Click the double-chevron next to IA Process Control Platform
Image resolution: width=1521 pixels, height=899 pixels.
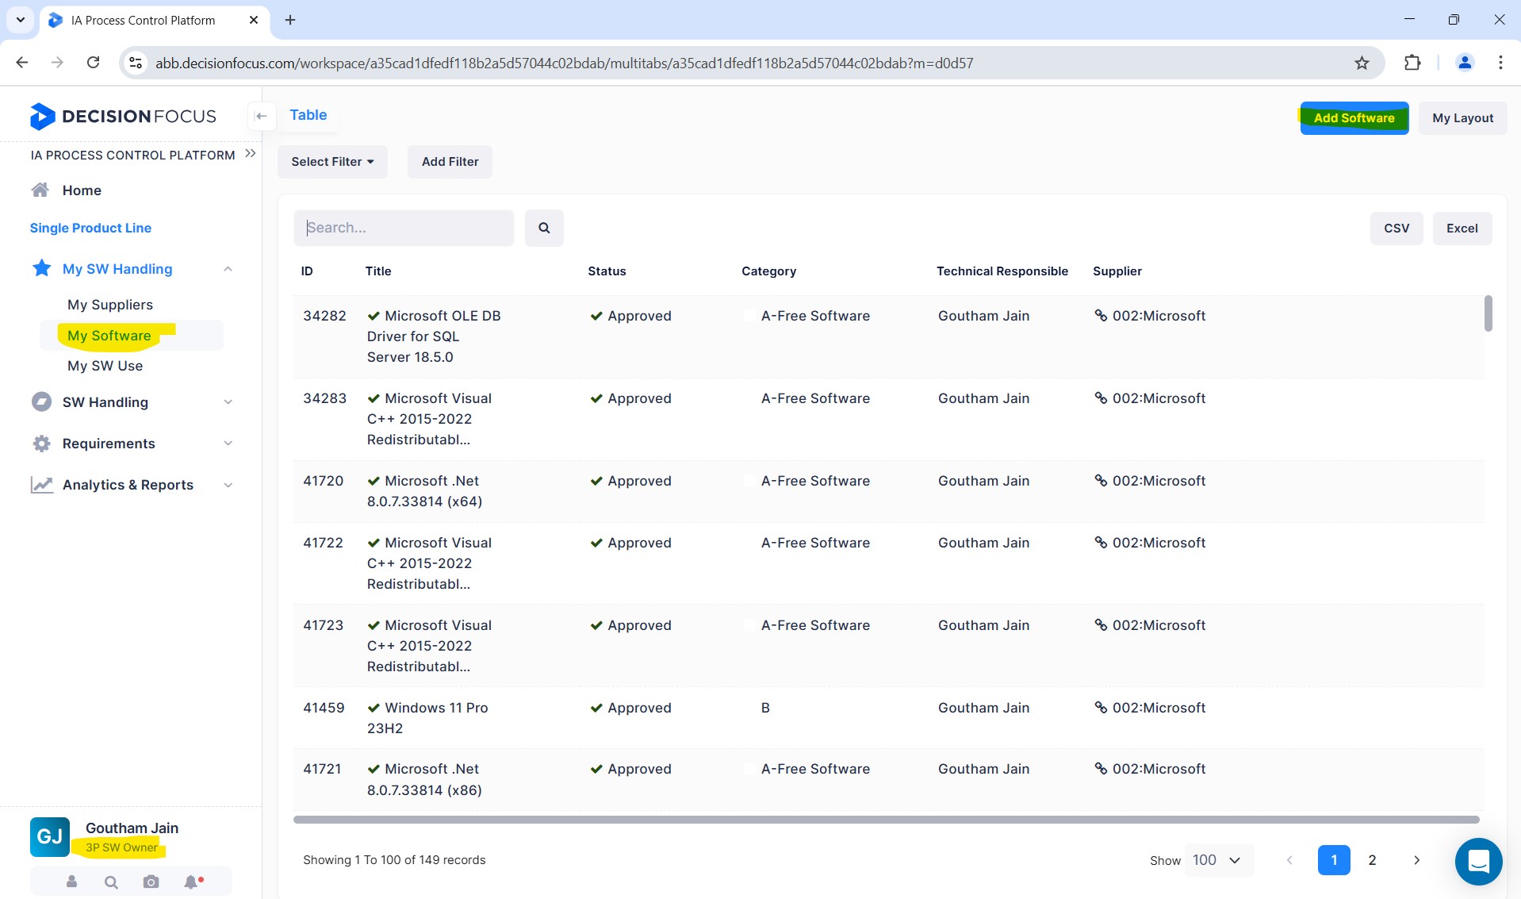click(251, 154)
